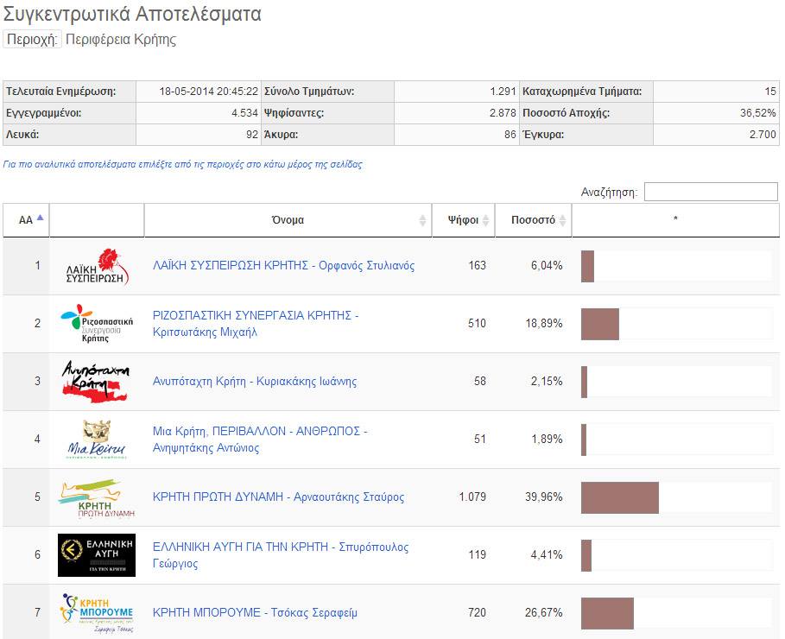The width and height of the screenshot is (785, 639).
Task: Click the 39,96% percentage bar
Action: [x=620, y=498]
